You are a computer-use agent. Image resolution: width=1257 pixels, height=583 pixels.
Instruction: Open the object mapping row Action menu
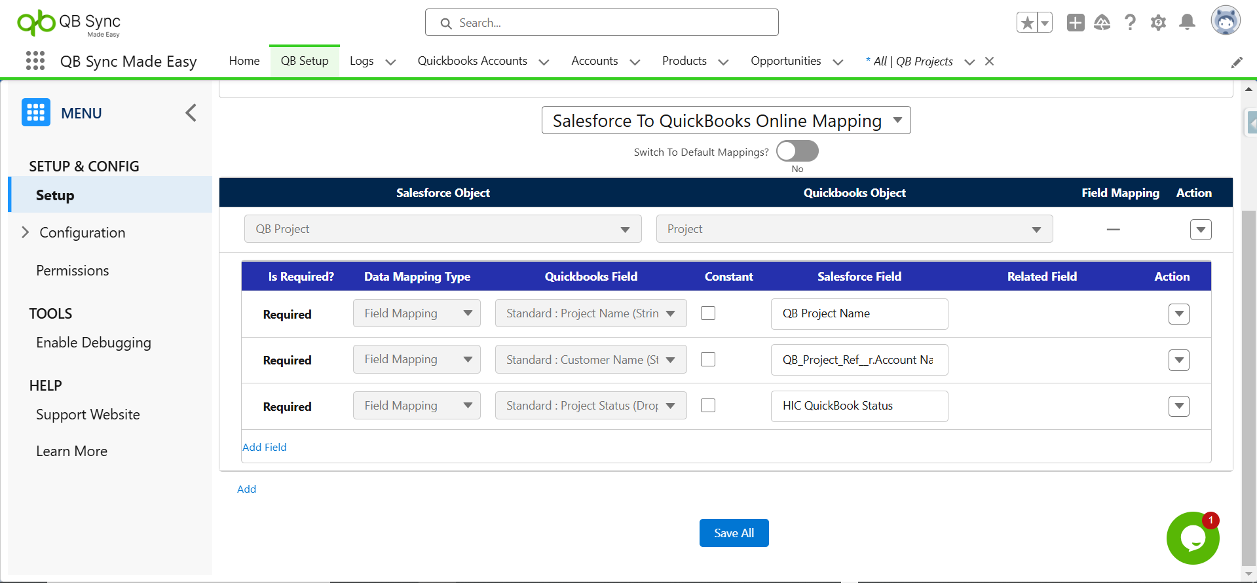(x=1201, y=230)
